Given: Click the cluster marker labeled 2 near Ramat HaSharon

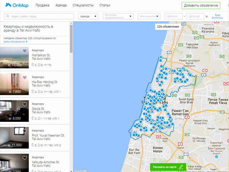Looking at the screenshot, I should [183, 68].
